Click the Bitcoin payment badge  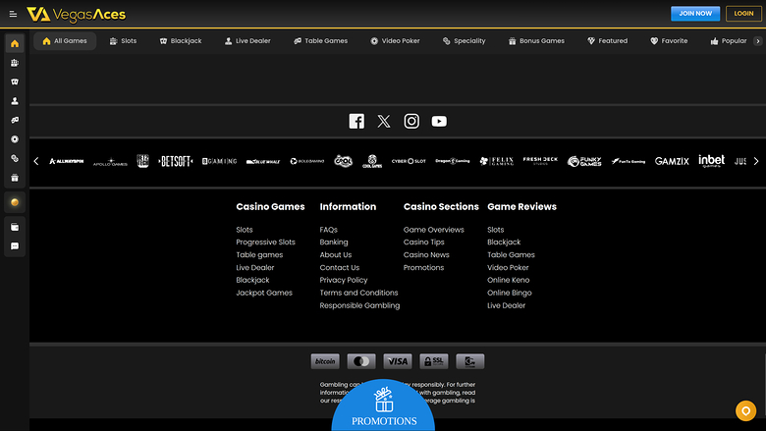pyautogui.click(x=324, y=361)
